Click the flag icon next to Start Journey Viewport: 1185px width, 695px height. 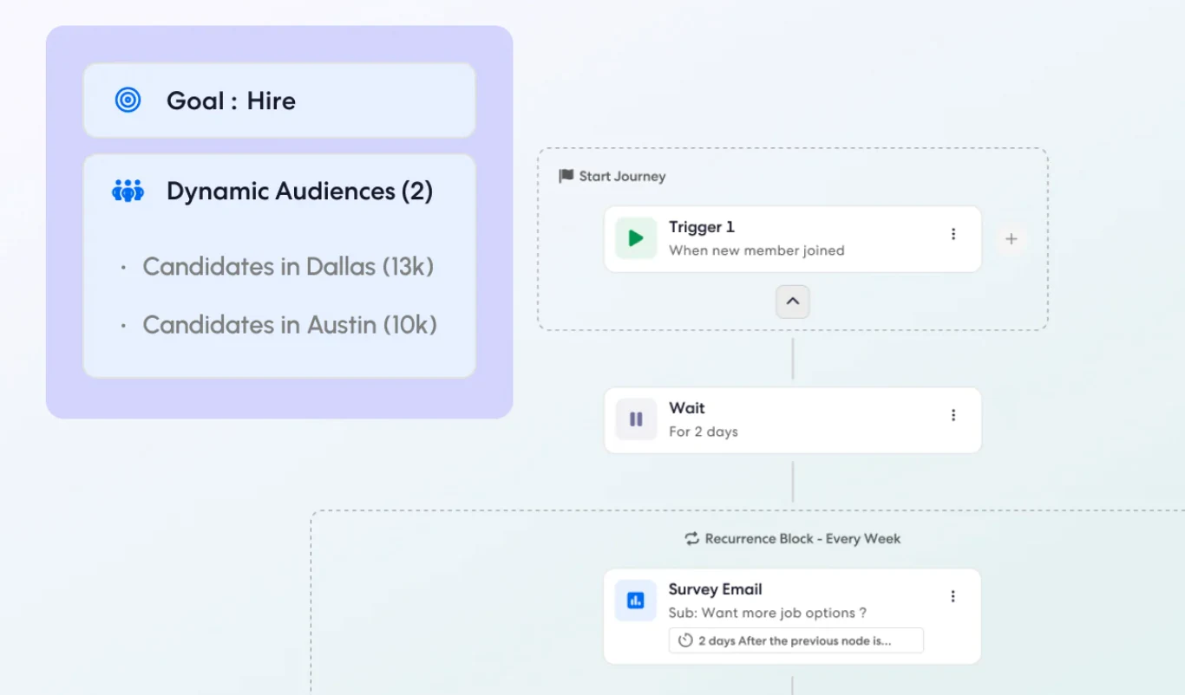566,176
